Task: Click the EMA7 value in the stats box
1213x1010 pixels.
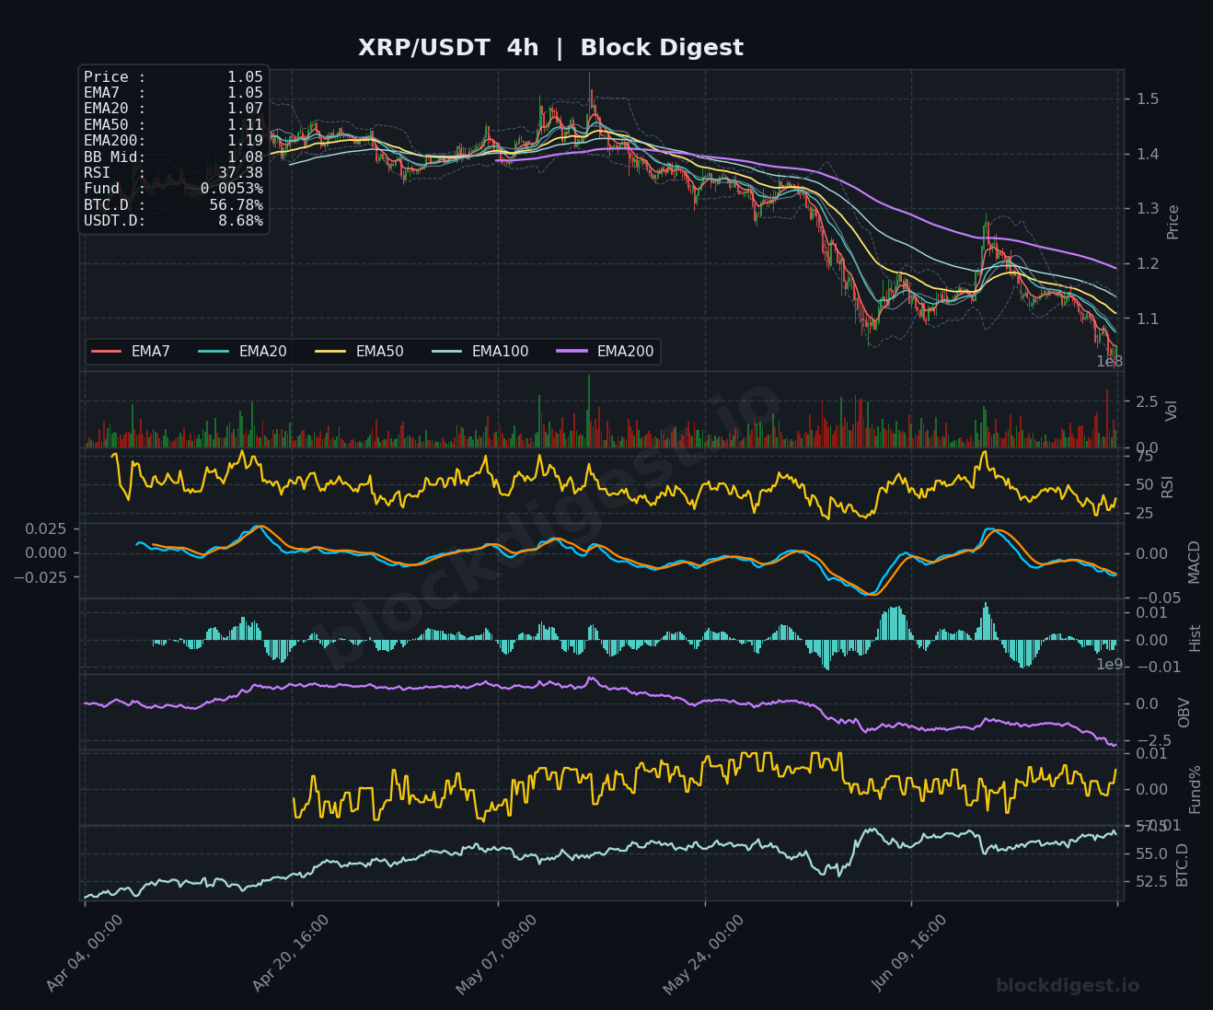Action: pyautogui.click(x=245, y=93)
